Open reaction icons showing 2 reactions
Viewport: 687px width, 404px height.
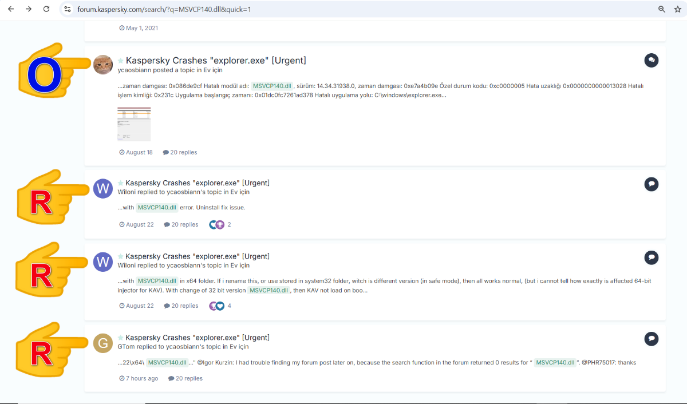click(217, 224)
